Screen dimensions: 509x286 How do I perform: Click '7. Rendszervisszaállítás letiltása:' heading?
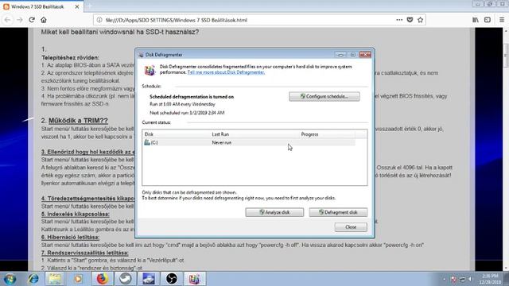click(85, 253)
